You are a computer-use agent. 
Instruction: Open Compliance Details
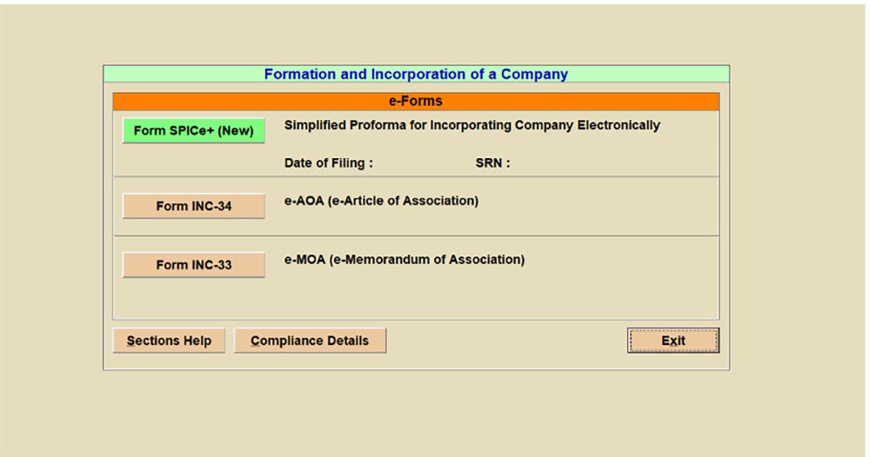pos(310,341)
